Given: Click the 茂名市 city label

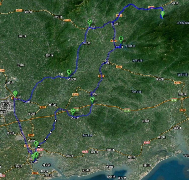Looking at the screenshot, I should tap(6, 104).
